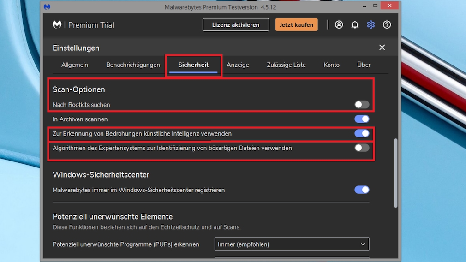Switch to the Allgemein tab
This screenshot has width=466, height=262.
pos(75,65)
